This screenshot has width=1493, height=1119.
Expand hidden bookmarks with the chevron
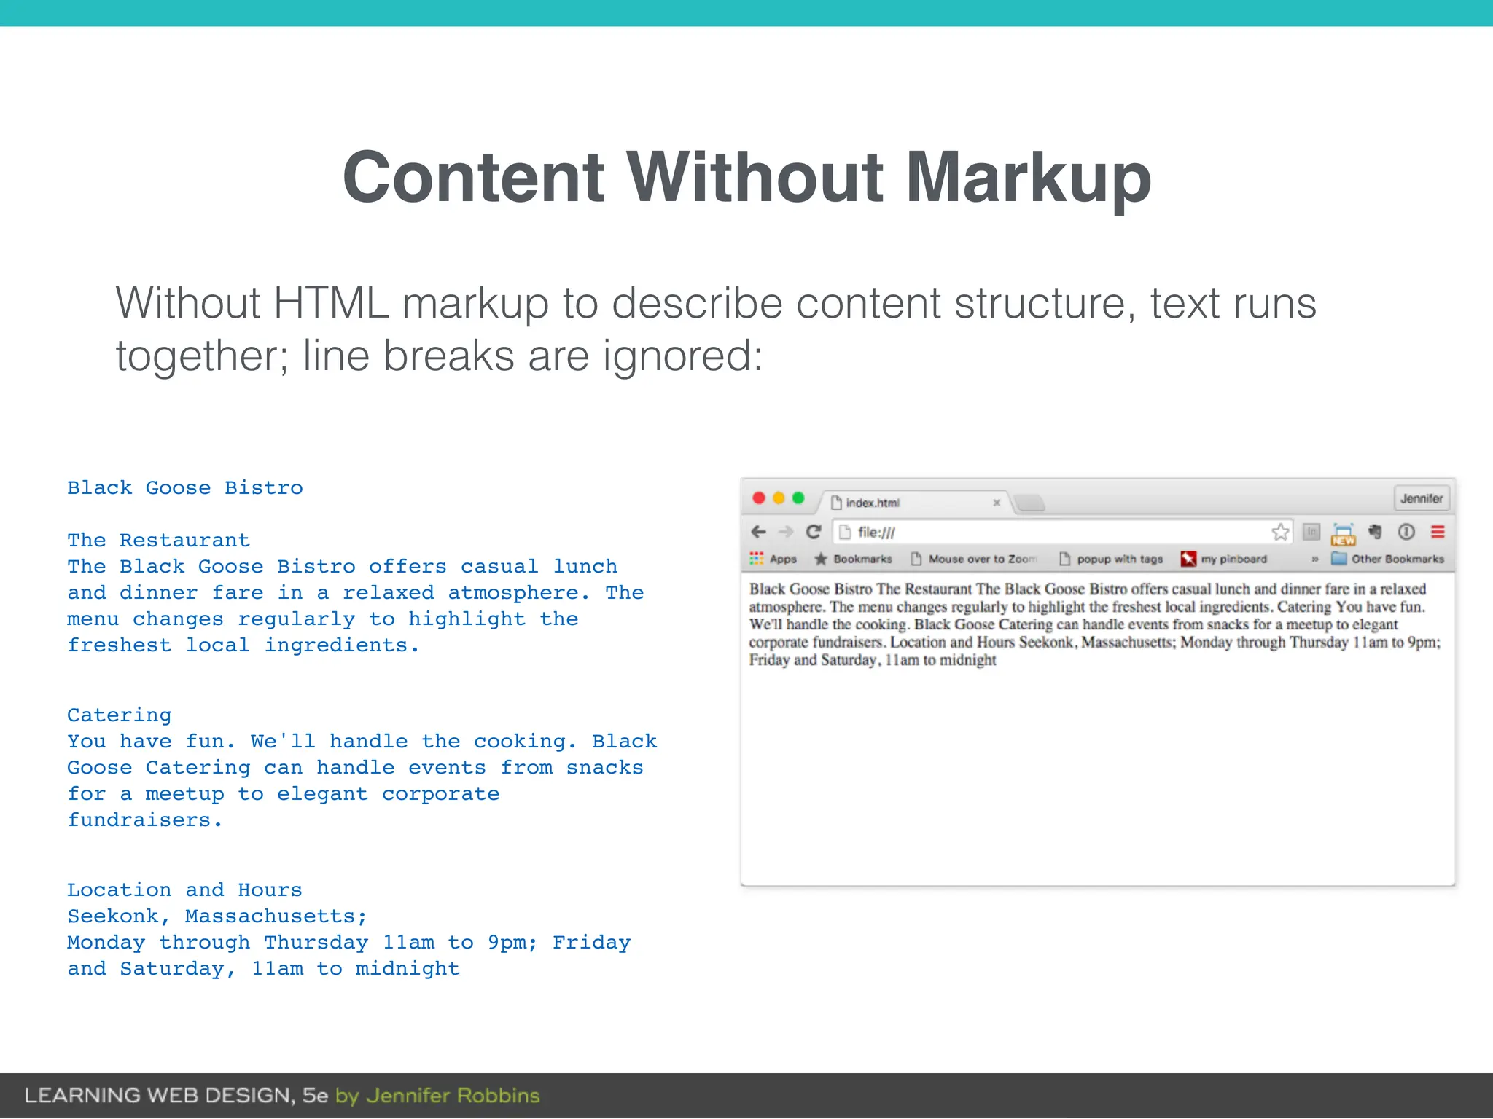1315,559
